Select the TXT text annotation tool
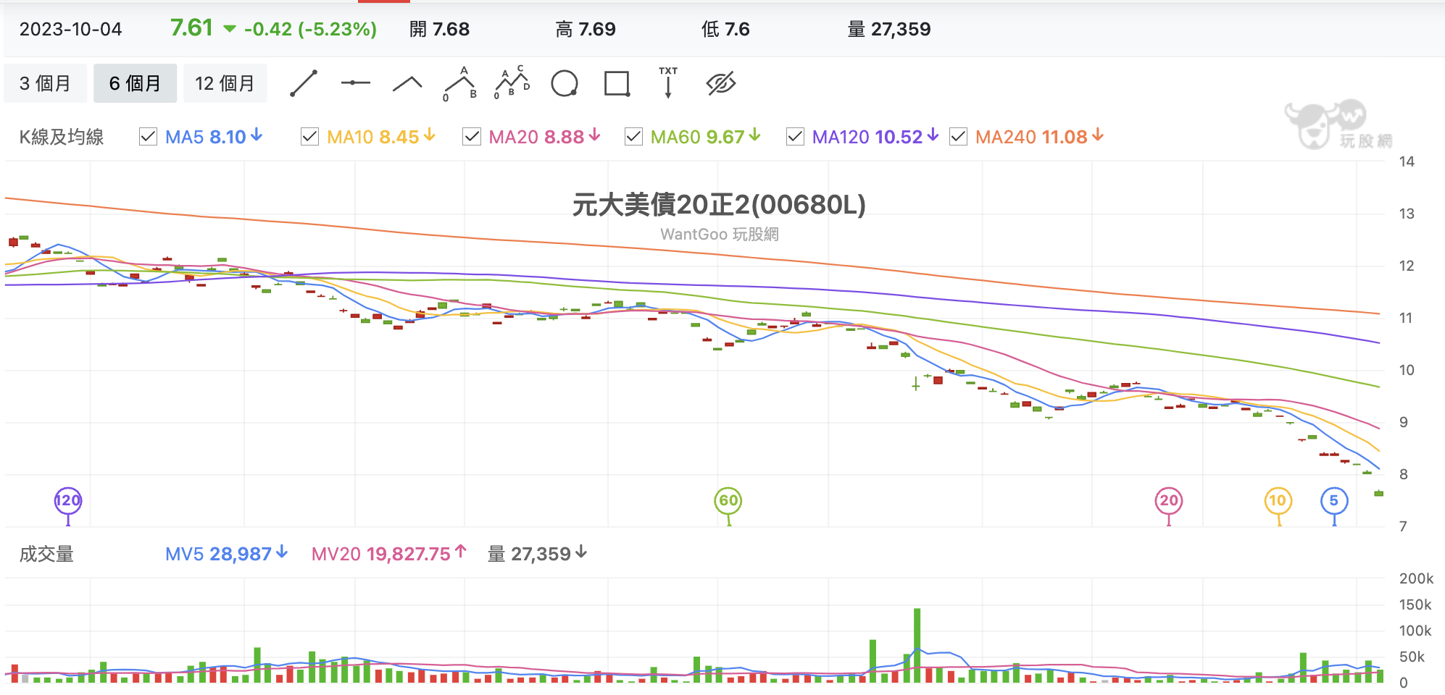The image size is (1445, 695). (668, 83)
